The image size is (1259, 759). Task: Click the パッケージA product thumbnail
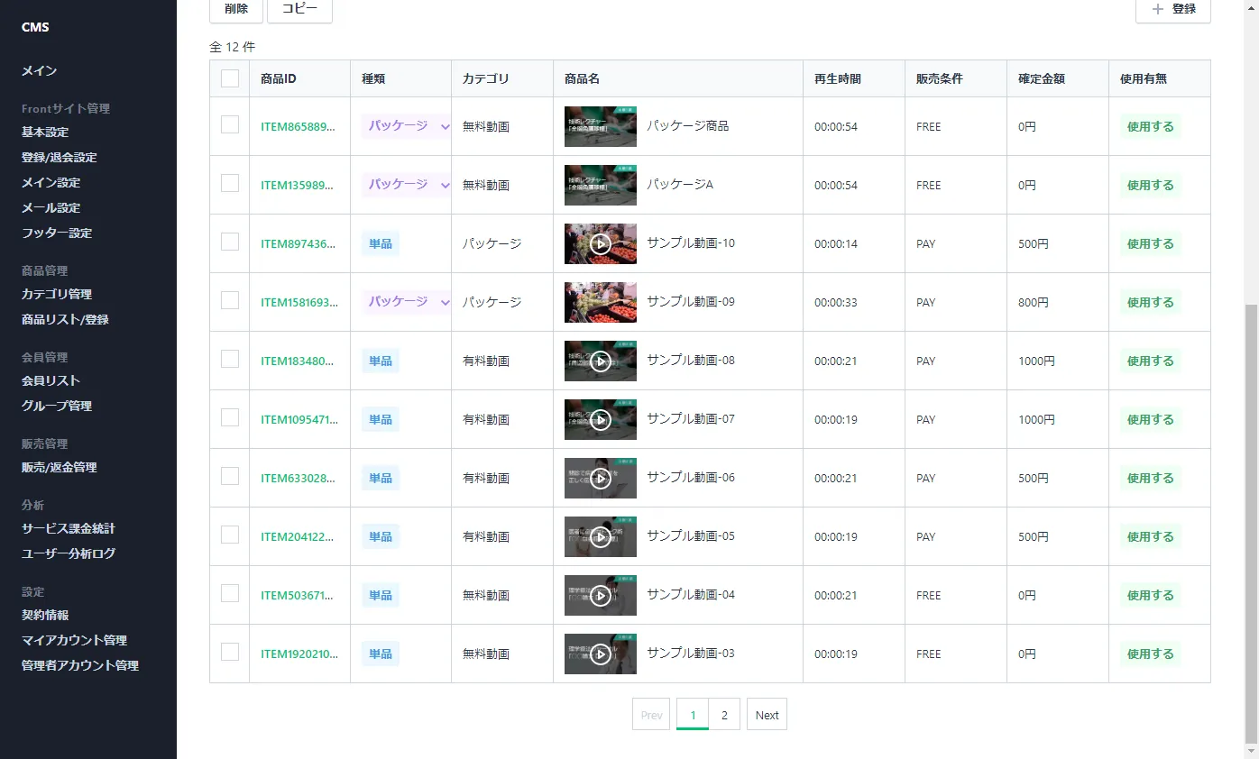pos(601,185)
